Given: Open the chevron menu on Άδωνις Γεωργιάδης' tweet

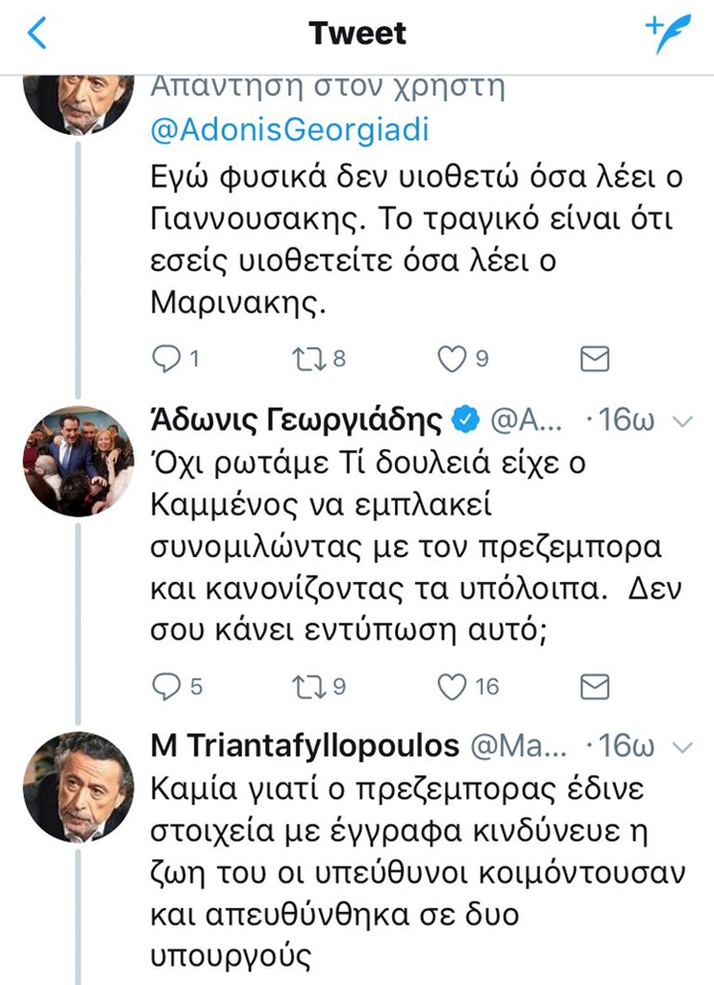Looking at the screenshot, I should [681, 421].
